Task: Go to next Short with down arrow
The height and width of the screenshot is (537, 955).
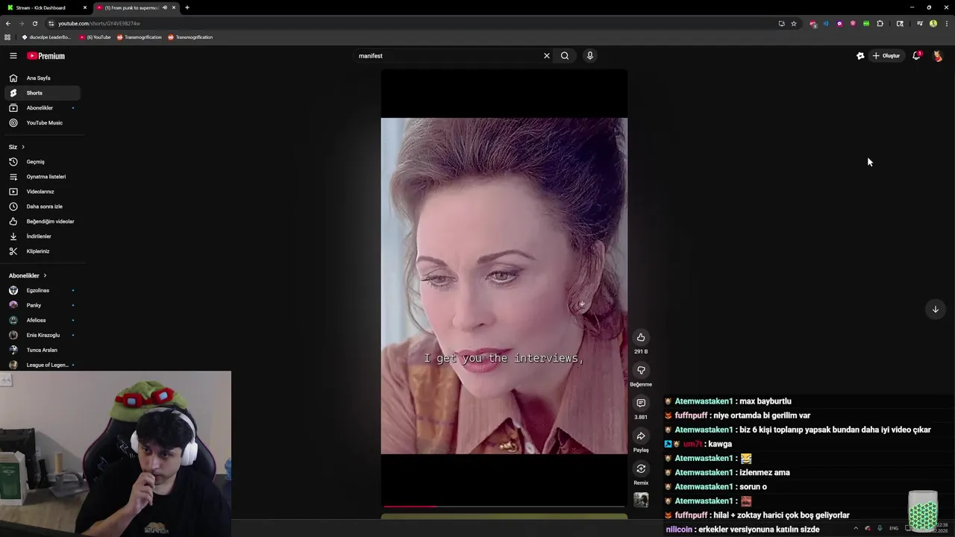Action: (x=935, y=310)
